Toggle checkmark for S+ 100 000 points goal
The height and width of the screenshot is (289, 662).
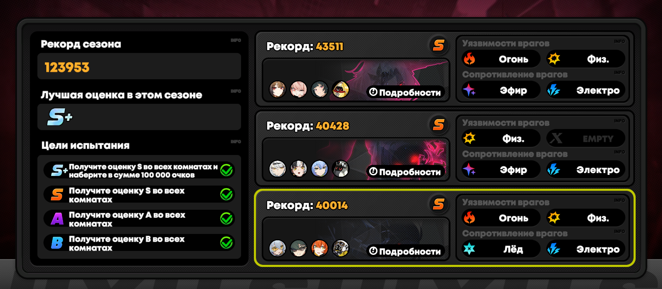click(x=226, y=170)
